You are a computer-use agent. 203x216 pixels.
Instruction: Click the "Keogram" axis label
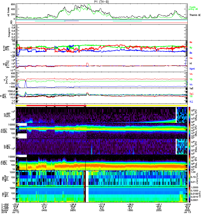pos(9,32)
